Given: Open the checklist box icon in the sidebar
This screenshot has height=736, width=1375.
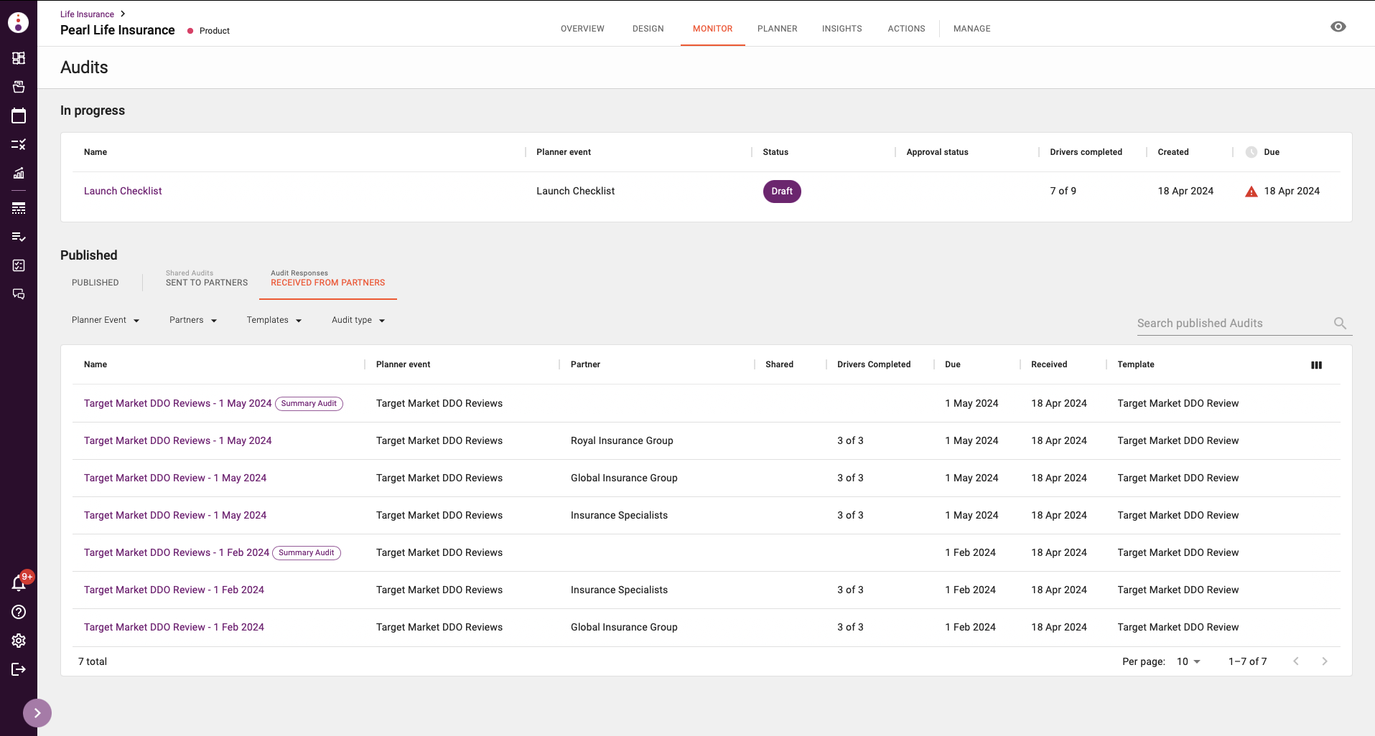Looking at the screenshot, I should tap(19, 265).
